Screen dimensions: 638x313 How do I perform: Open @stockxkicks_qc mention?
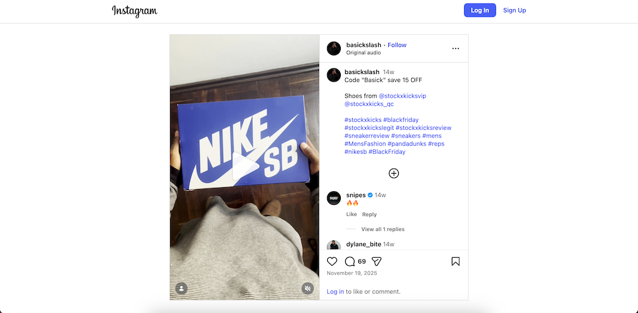pyautogui.click(x=369, y=104)
